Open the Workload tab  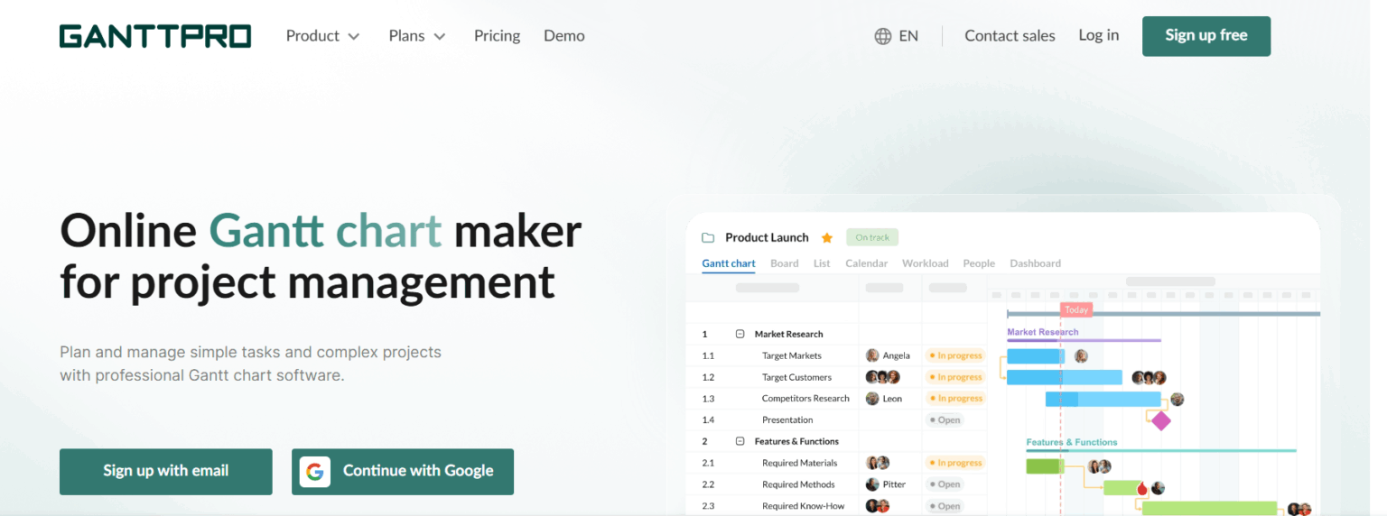click(x=926, y=263)
